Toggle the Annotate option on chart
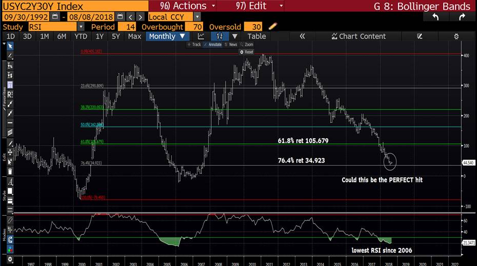The image size is (477, 266). coord(213,45)
